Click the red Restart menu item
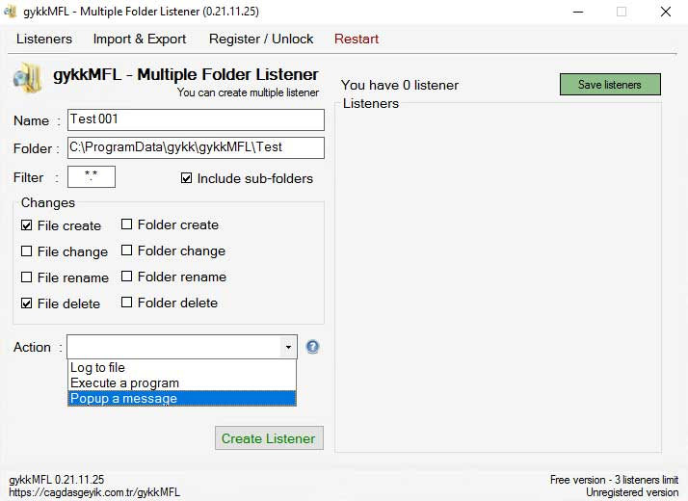 [357, 39]
